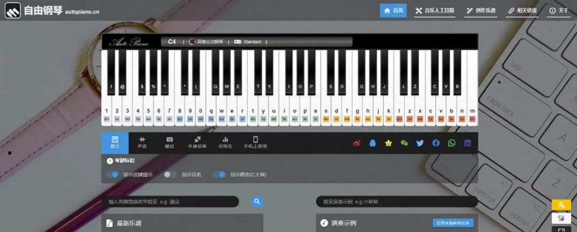The image size is (577, 232).
Task: Open the 声音 sound settings tab
Action: coord(142,142)
